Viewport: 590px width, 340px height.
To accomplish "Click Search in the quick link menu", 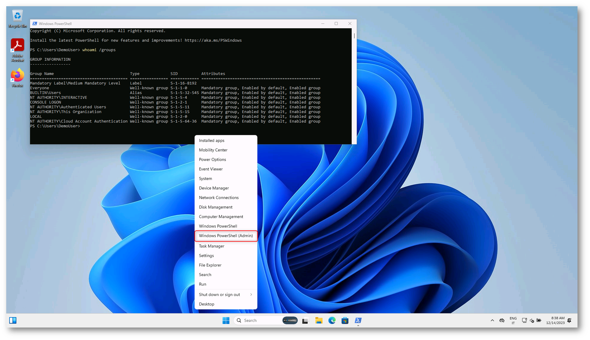I will point(226,274).
